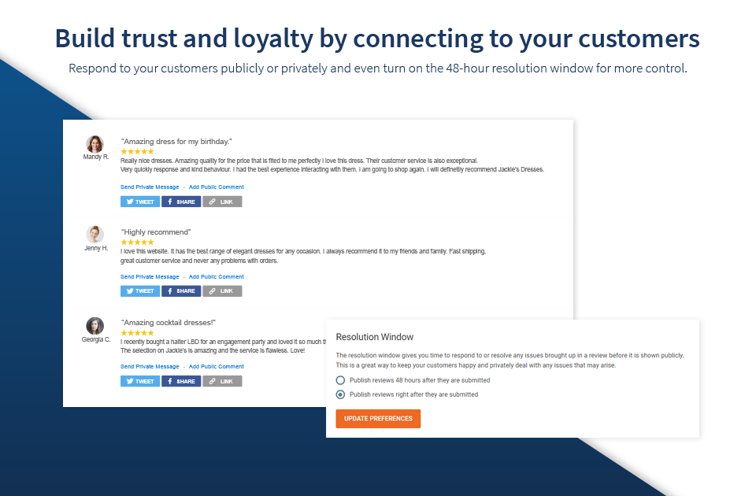This screenshot has height=496, width=756.
Task: Send Private Message to Mandy R.
Action: point(150,187)
